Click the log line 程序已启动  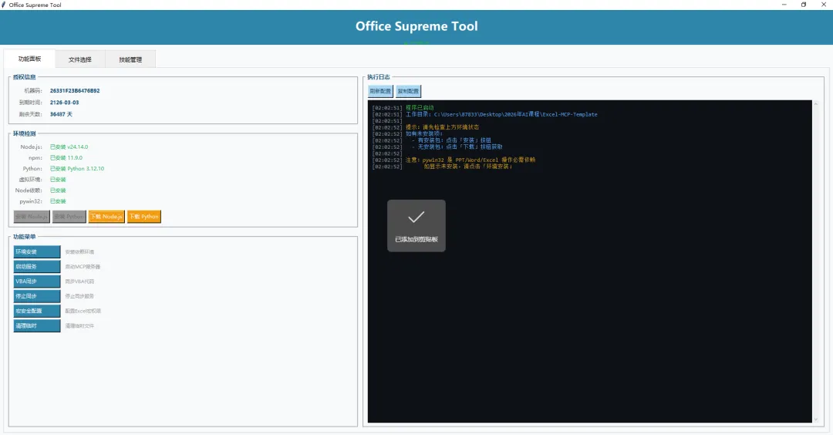(x=420, y=108)
